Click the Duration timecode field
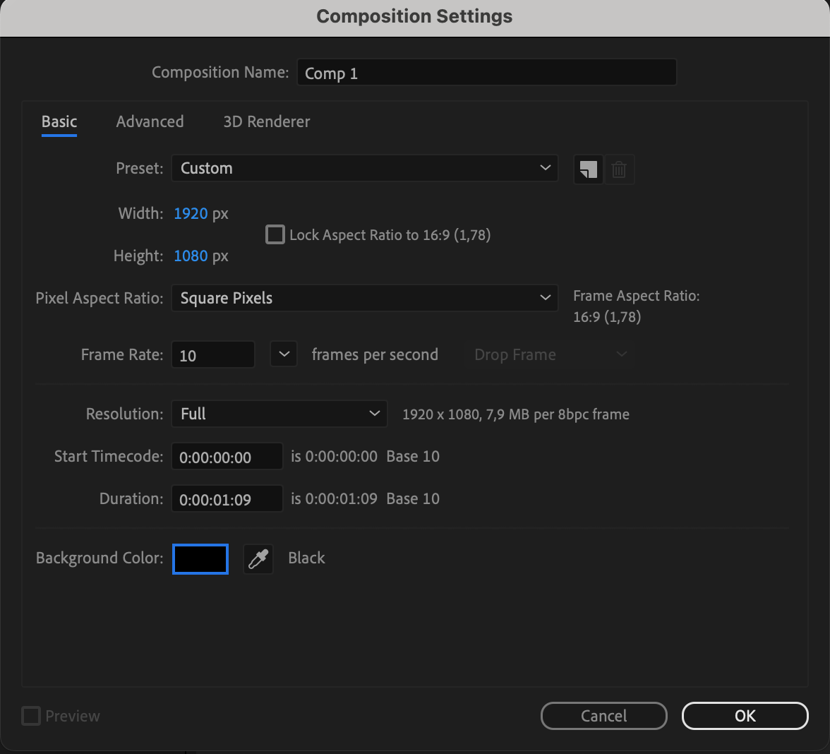The width and height of the screenshot is (830, 754). point(227,499)
